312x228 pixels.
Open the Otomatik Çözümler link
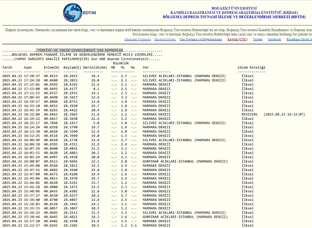(138, 39)
